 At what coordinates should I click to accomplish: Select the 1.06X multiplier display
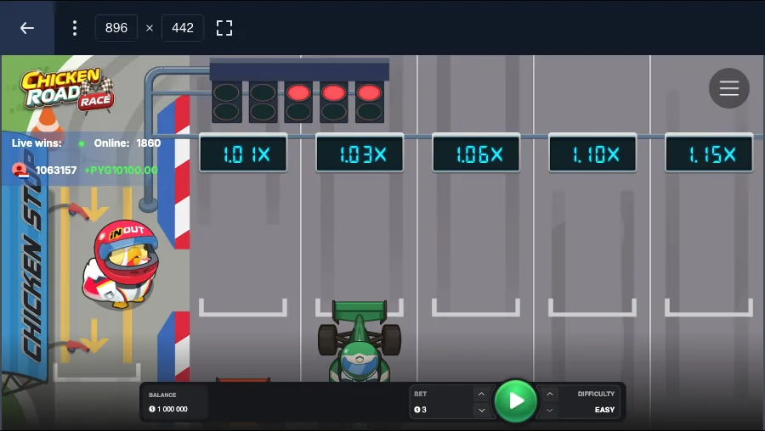coord(476,154)
